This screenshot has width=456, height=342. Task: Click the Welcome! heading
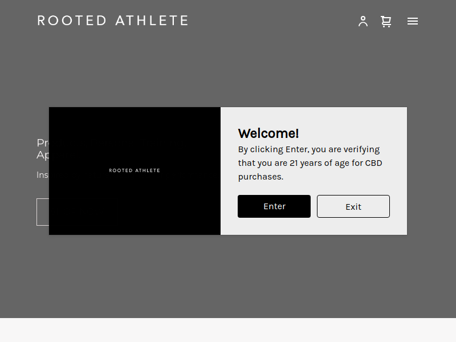click(268, 133)
